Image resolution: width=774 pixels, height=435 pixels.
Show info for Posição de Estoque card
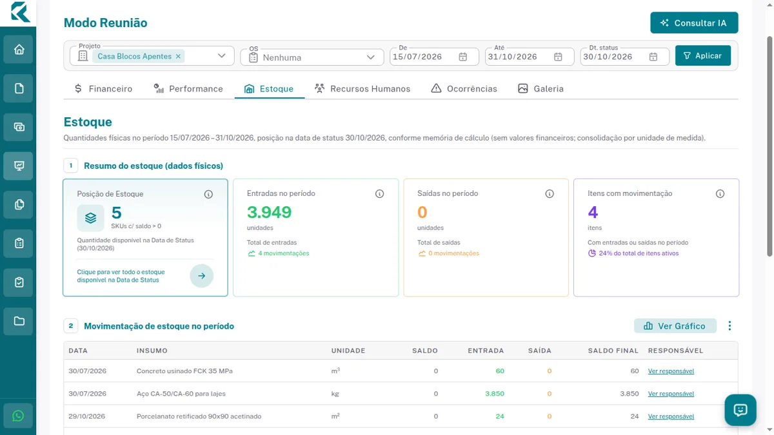click(208, 194)
